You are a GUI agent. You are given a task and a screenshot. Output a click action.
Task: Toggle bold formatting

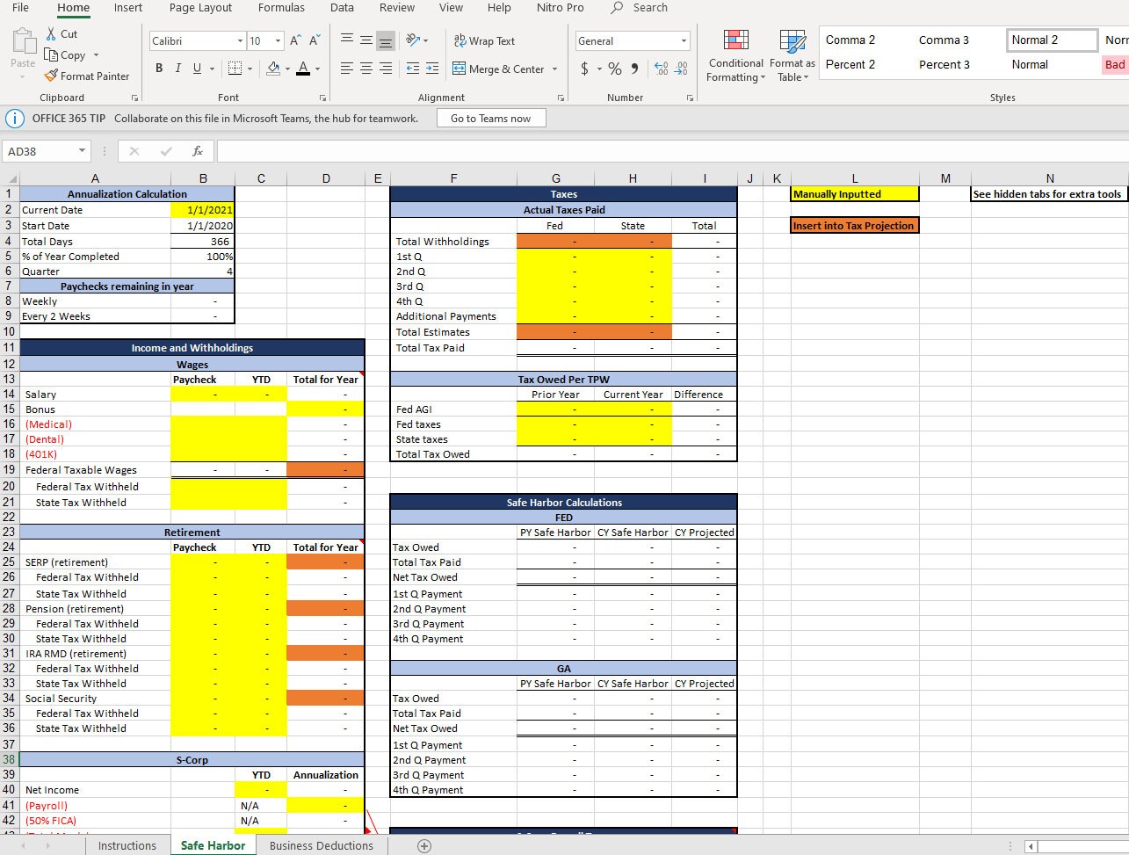point(159,68)
